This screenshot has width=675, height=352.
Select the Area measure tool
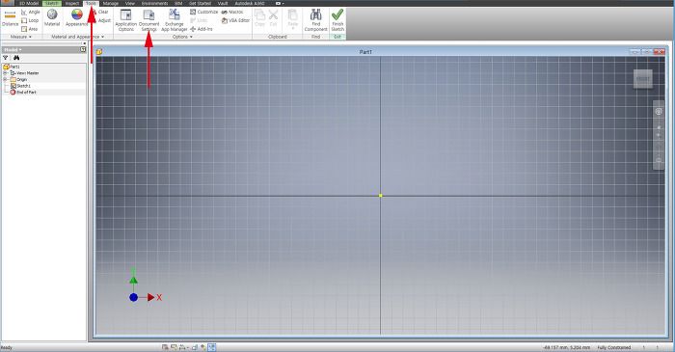[x=30, y=29]
